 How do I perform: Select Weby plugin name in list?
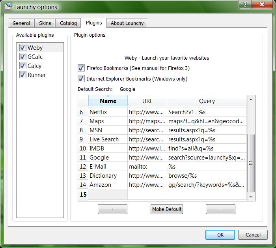coord(35,48)
